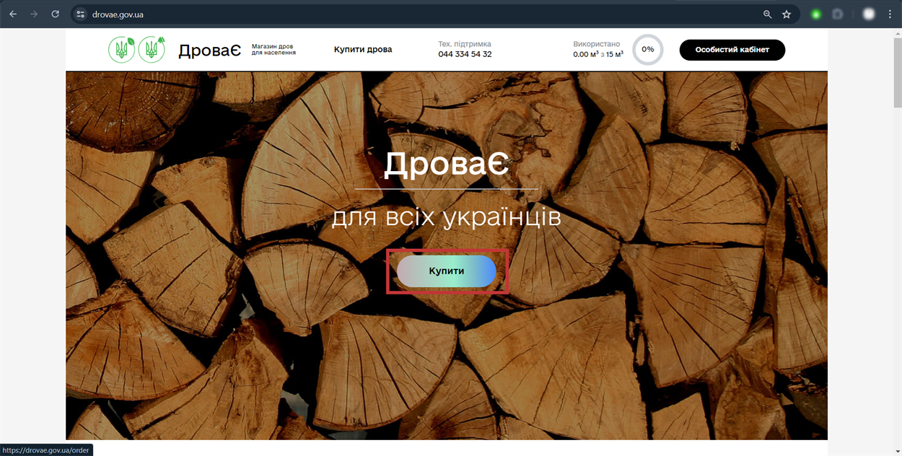This screenshot has height=456, width=902.
Task: Open Особистий кабінет button
Action: click(x=732, y=50)
